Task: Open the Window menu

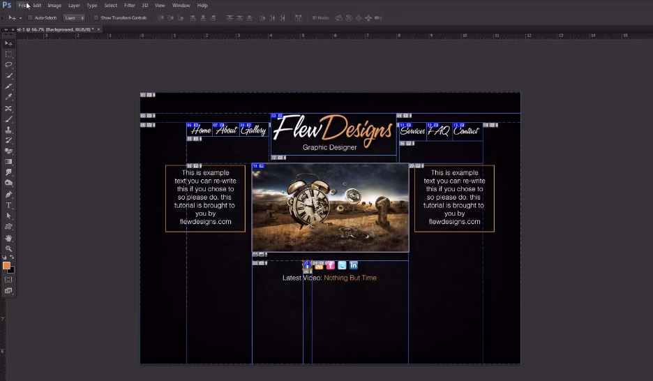Action: click(181, 5)
